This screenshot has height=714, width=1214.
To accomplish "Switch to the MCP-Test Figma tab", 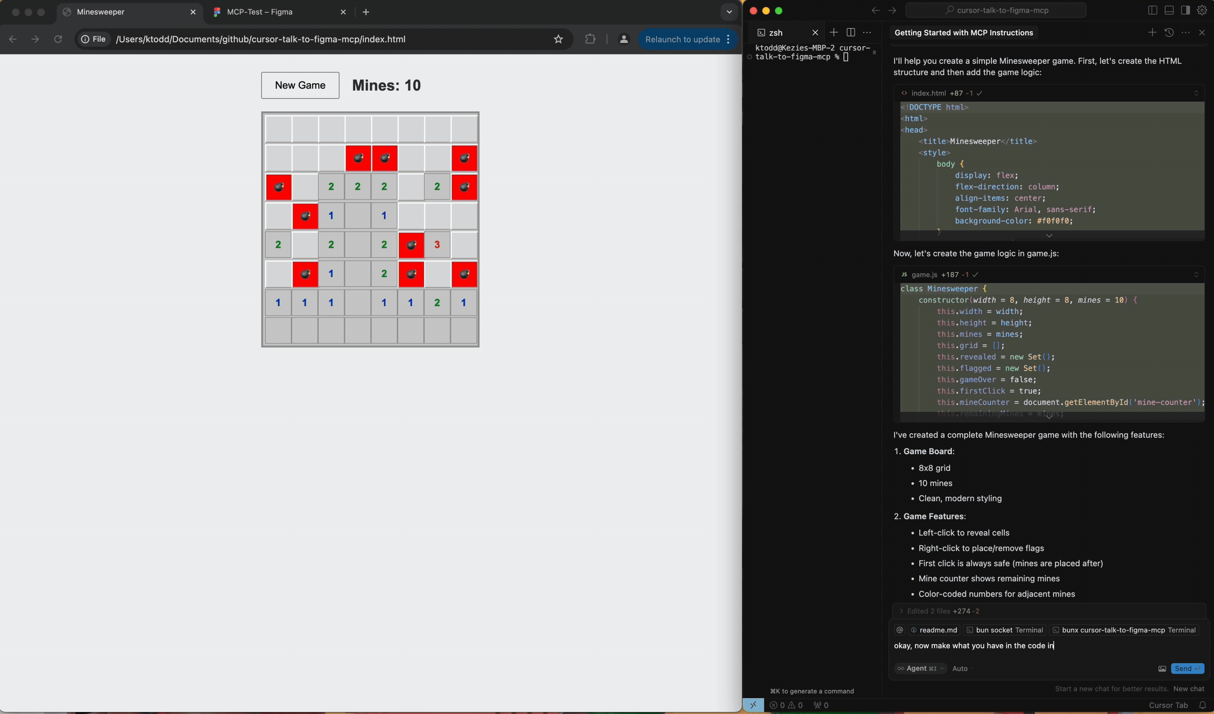I will coord(260,12).
